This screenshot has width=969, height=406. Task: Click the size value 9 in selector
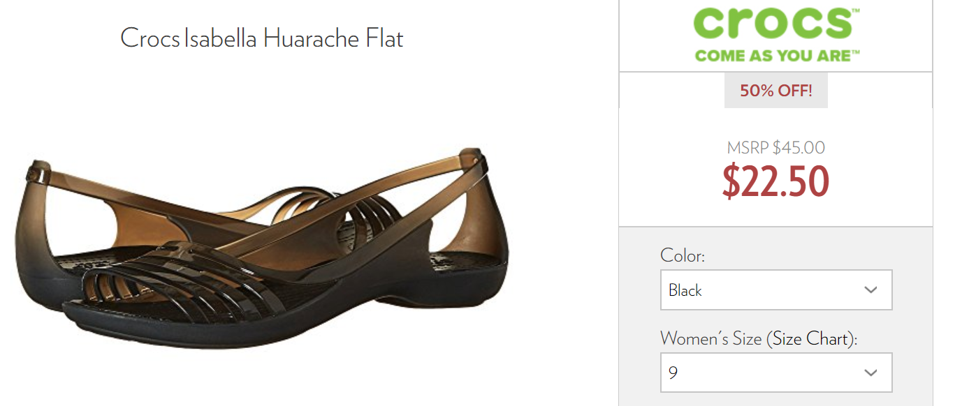coord(673,373)
